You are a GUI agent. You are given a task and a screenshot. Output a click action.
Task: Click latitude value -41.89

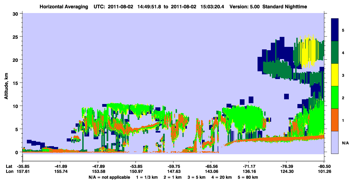(x=60, y=166)
